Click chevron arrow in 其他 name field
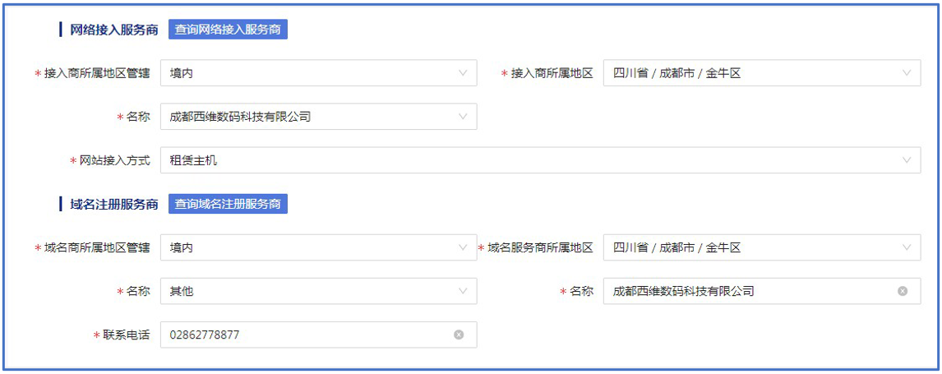Viewport: 942px width, 374px height. 463,291
